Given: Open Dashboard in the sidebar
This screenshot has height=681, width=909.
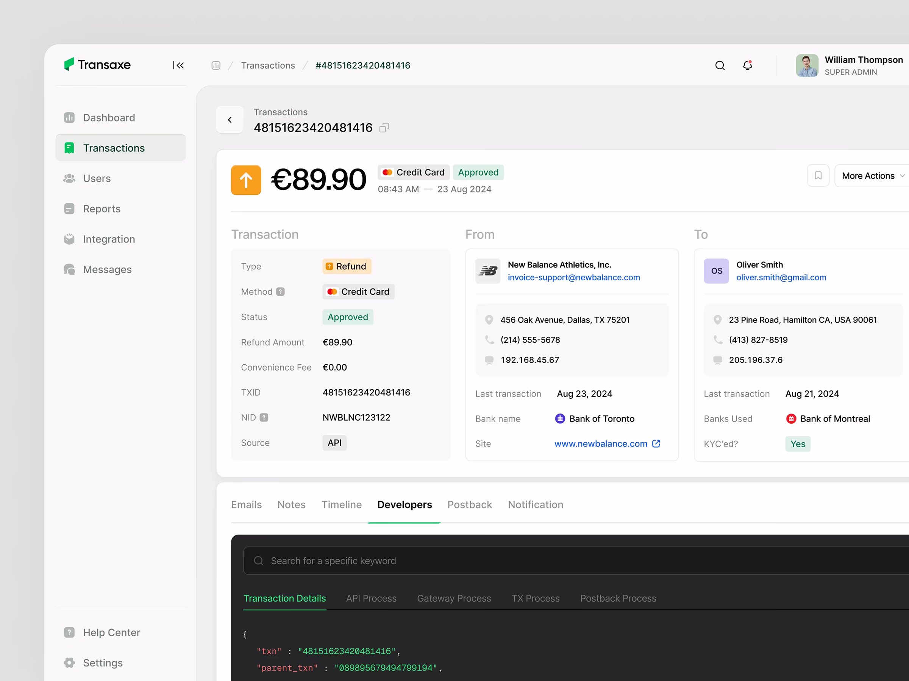Looking at the screenshot, I should pos(120,118).
